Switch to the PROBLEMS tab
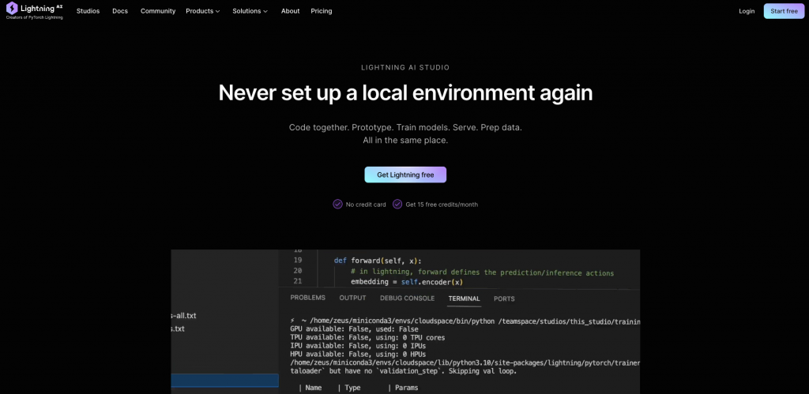809x394 pixels. tap(307, 298)
